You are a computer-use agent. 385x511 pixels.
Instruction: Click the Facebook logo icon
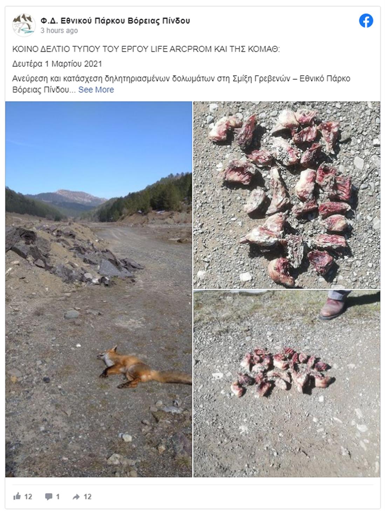366,21
